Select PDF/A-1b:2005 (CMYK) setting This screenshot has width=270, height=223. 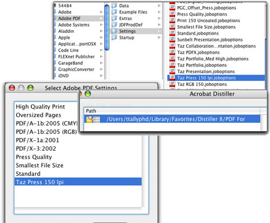tap(46, 124)
